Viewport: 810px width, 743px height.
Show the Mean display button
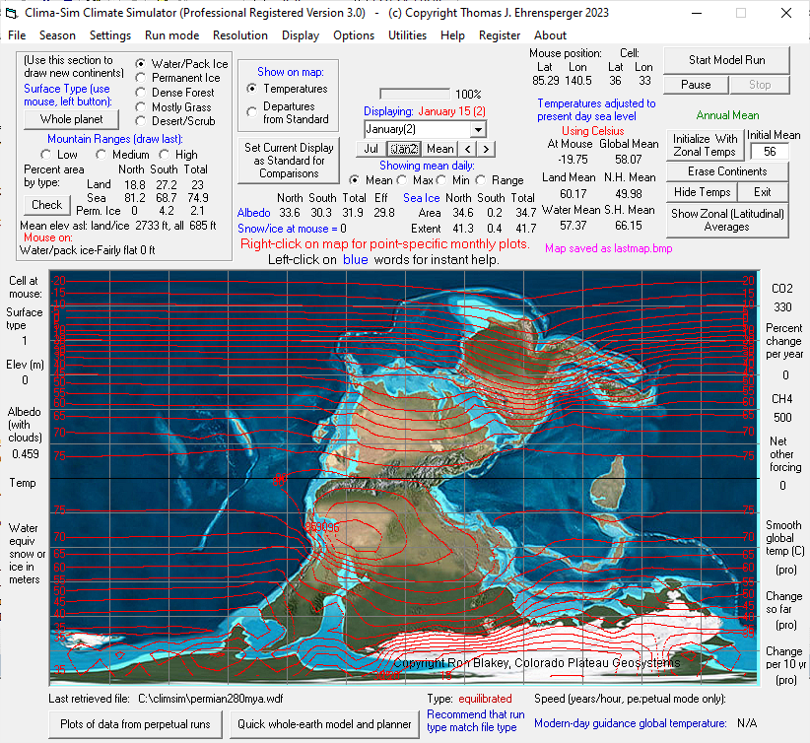pos(440,149)
